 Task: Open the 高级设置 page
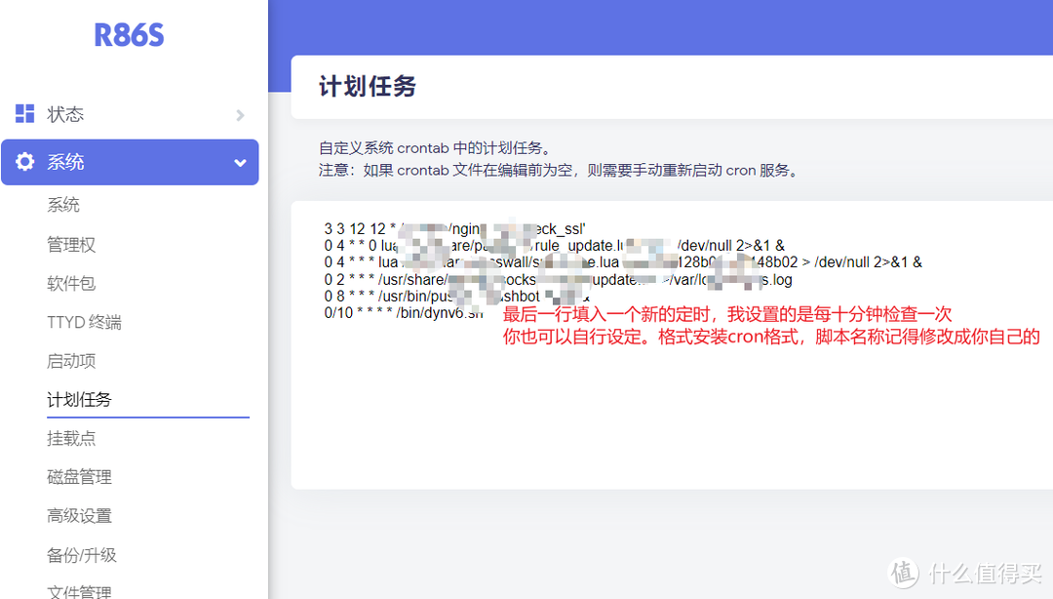(78, 515)
